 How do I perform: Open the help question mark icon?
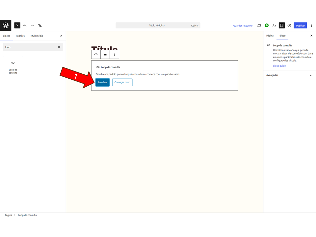pos(289,25)
